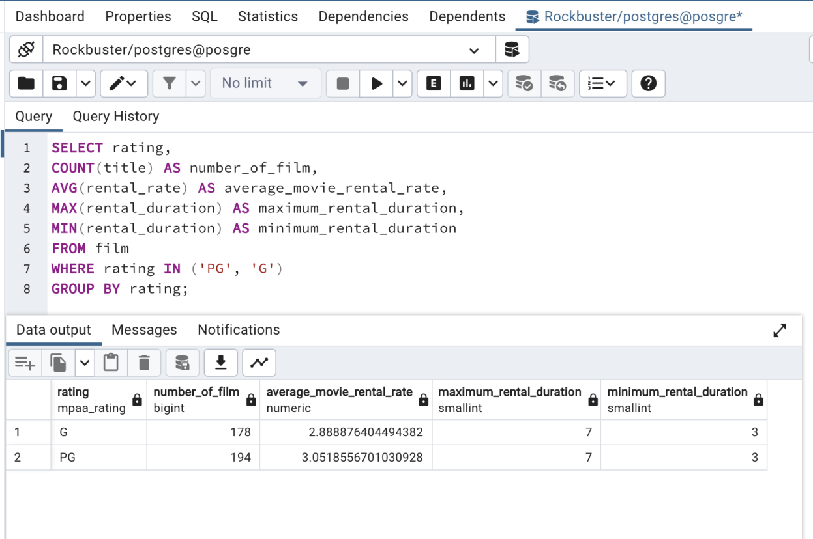813x539 pixels.
Task: Copy selected rows to clipboard
Action: [57, 363]
